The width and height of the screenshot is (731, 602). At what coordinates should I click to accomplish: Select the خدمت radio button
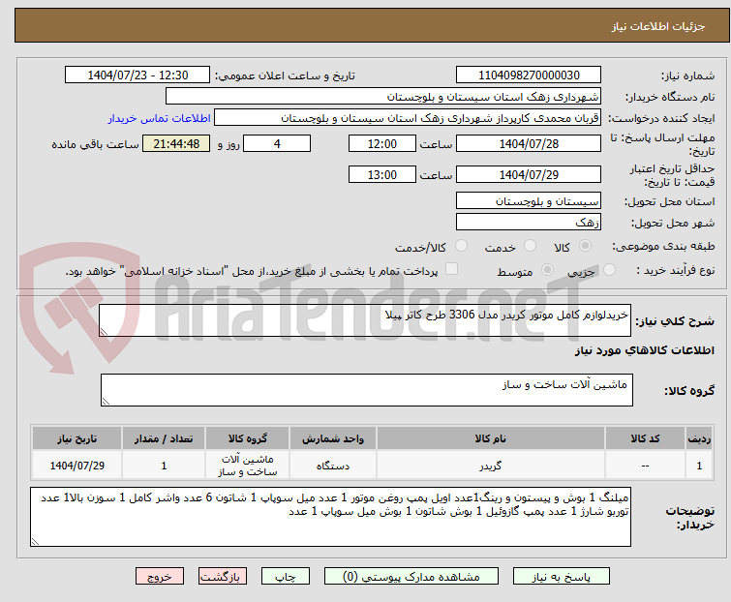click(530, 246)
